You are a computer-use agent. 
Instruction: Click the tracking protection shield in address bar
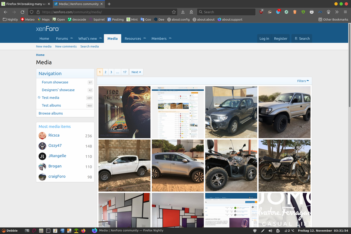click(x=32, y=12)
